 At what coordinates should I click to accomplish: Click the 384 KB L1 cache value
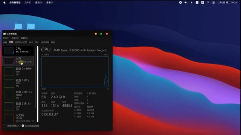pyautogui.click(x=90, y=110)
